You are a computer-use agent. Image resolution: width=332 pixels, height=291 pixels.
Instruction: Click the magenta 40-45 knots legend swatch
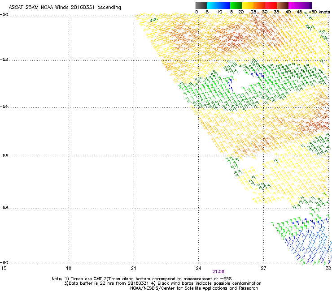[294, 5]
